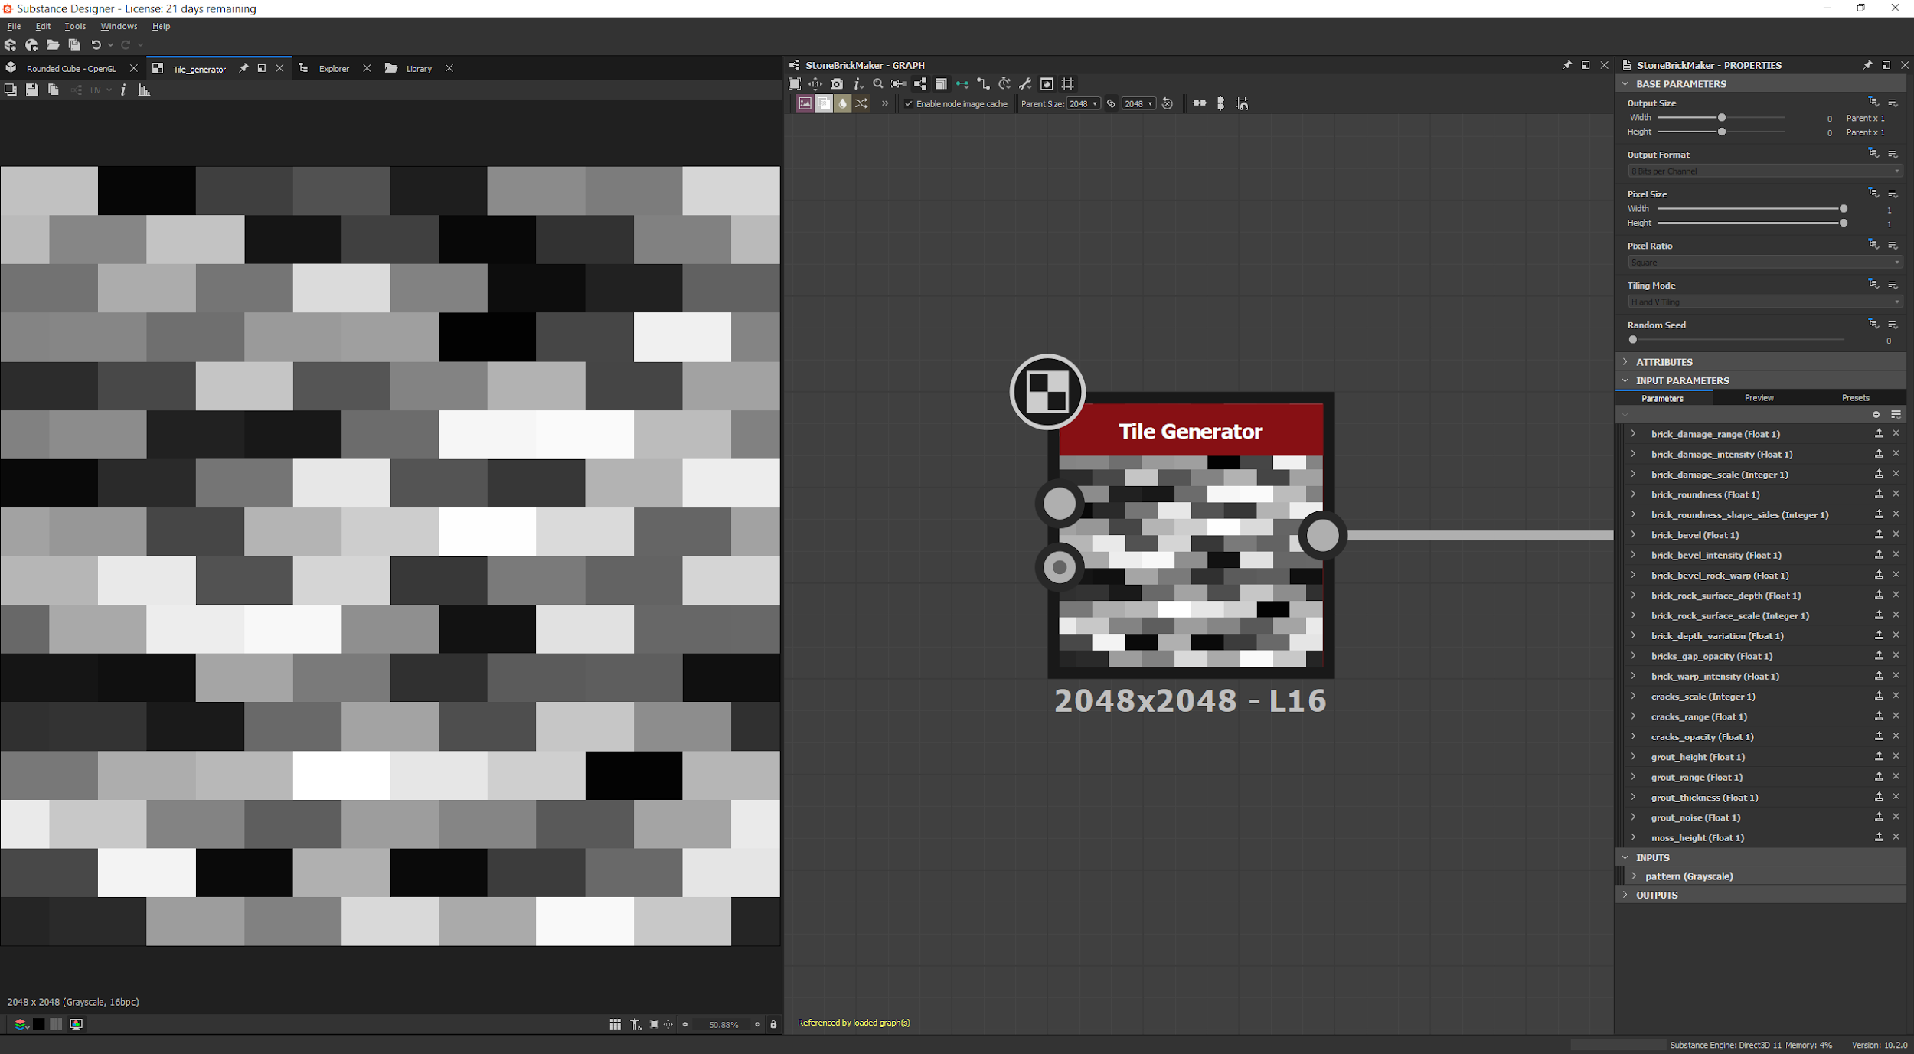Open the histogram in the 2D view toolbar
This screenshot has width=1914, height=1054.
144,90
